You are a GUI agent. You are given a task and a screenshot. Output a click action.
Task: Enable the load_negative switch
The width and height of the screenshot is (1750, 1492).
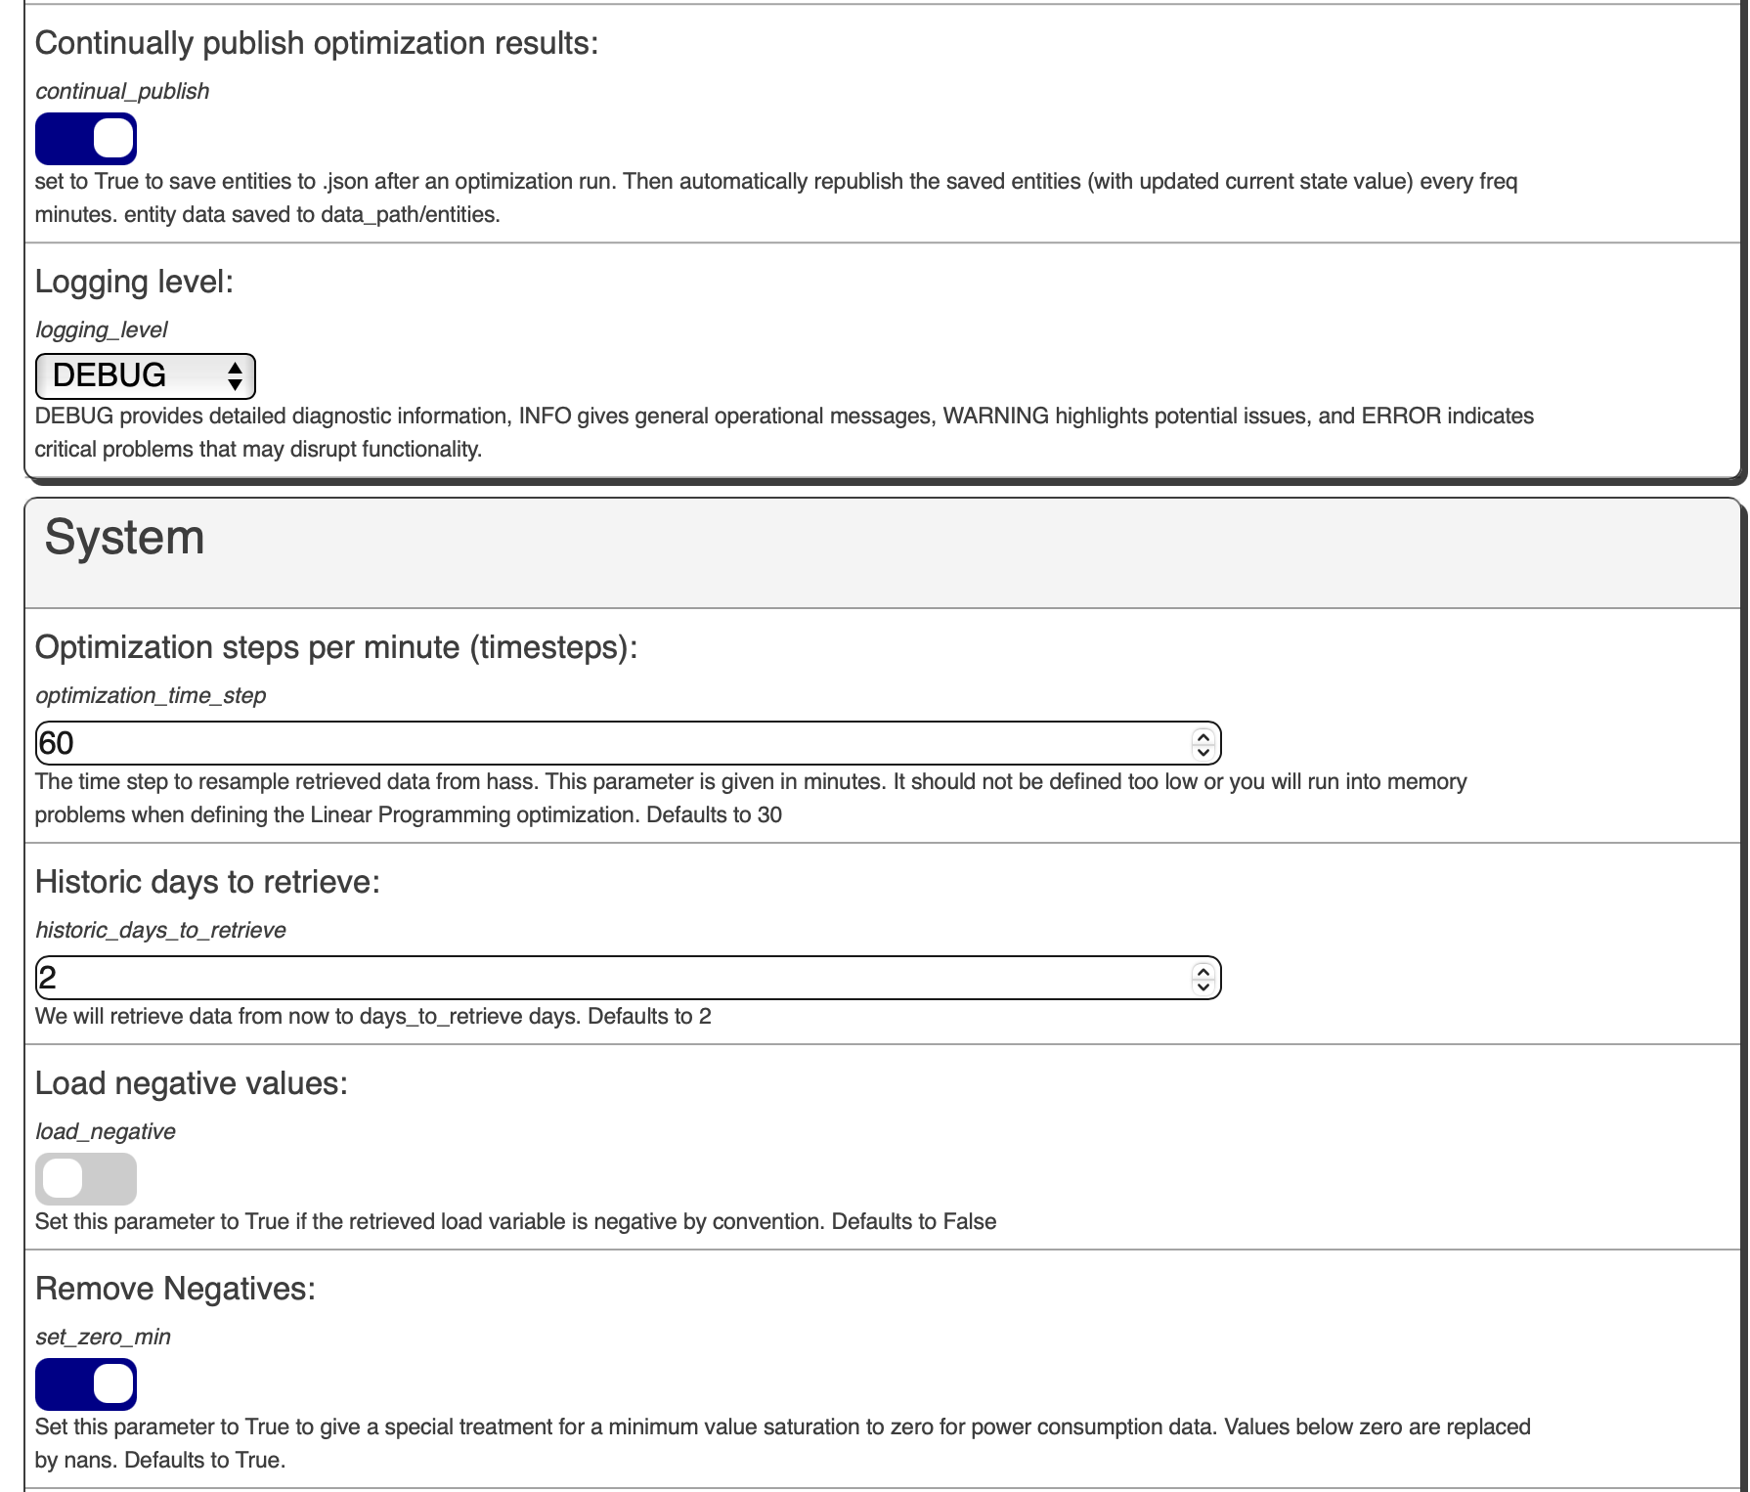tap(86, 1179)
